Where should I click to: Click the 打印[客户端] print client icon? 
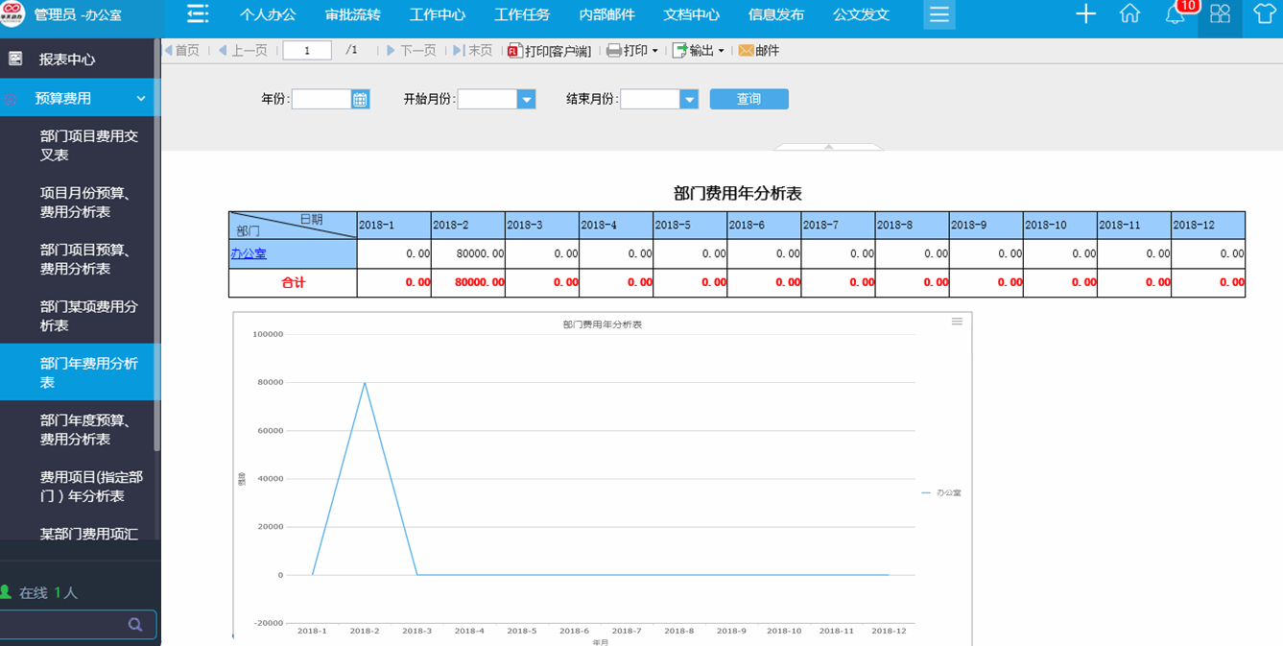pyautogui.click(x=515, y=50)
